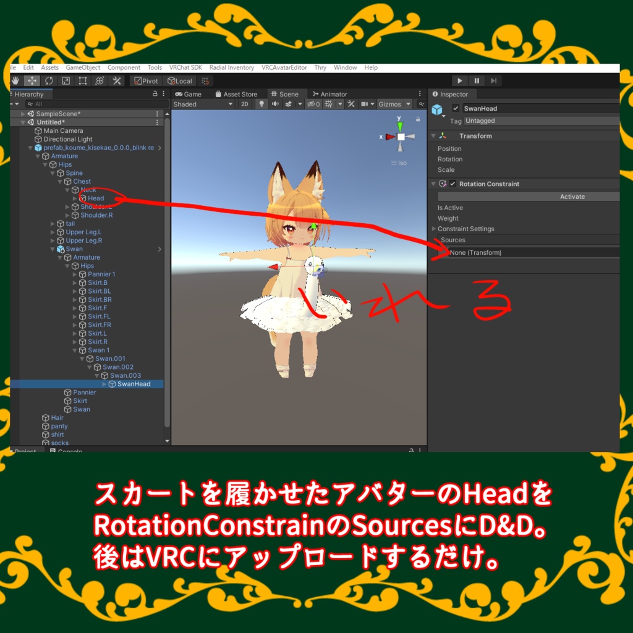Expand the Constraint Settings section

click(x=433, y=229)
